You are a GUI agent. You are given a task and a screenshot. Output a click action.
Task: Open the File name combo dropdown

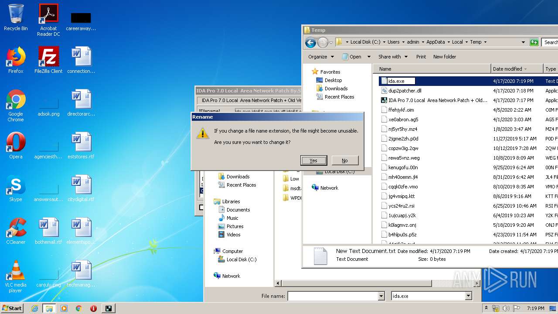coord(381,296)
